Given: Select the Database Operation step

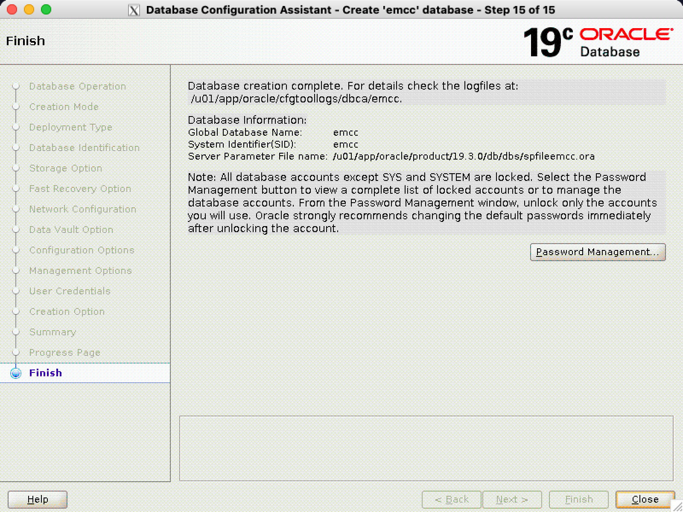Looking at the screenshot, I should click(77, 87).
